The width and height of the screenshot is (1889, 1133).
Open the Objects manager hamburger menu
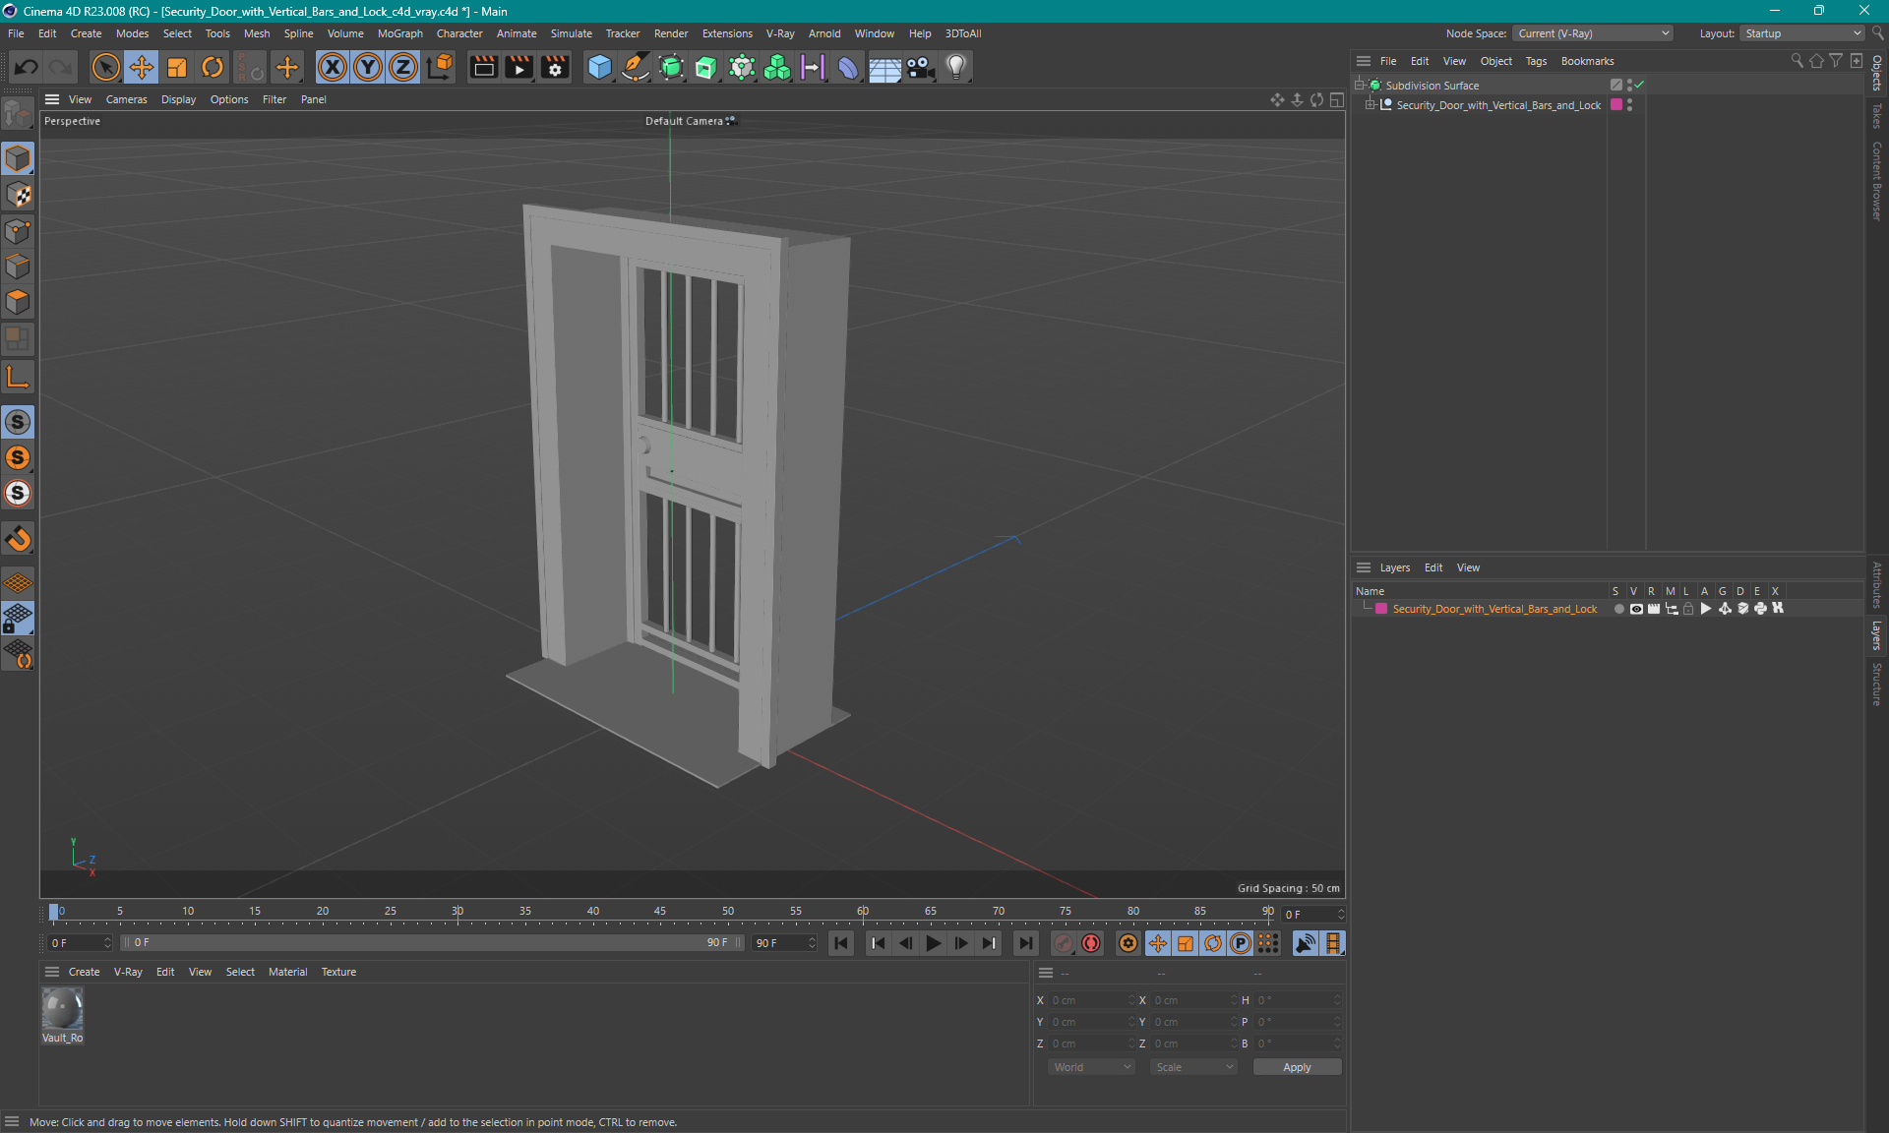tap(1364, 61)
